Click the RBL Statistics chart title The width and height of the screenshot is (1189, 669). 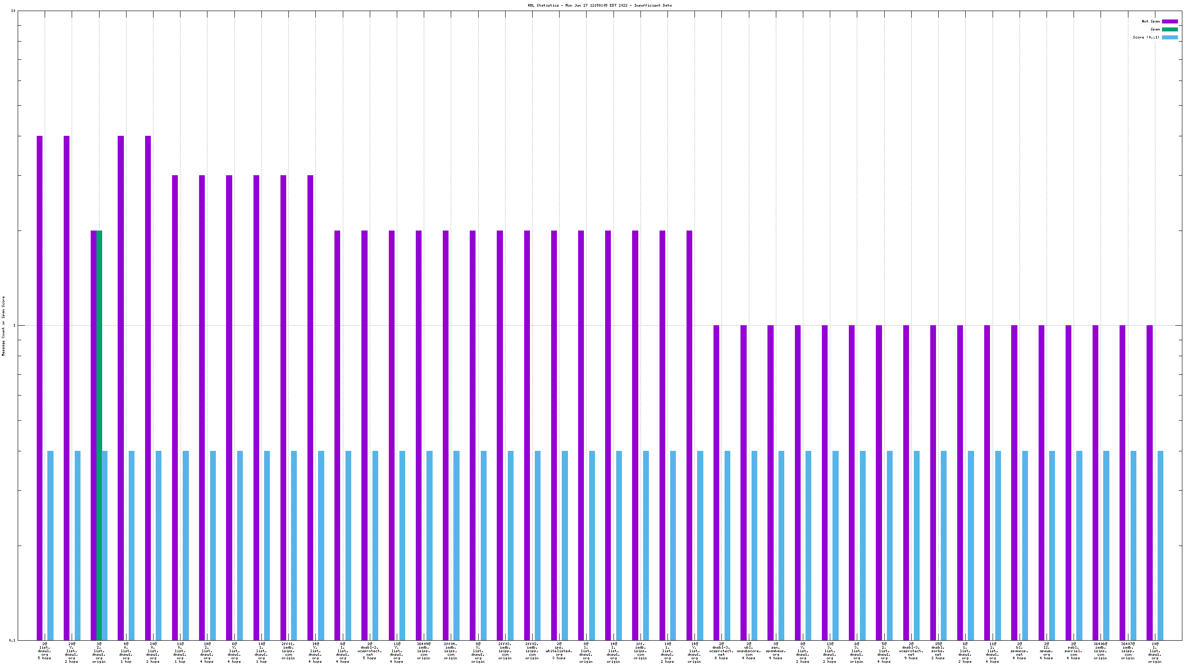pyautogui.click(x=599, y=6)
